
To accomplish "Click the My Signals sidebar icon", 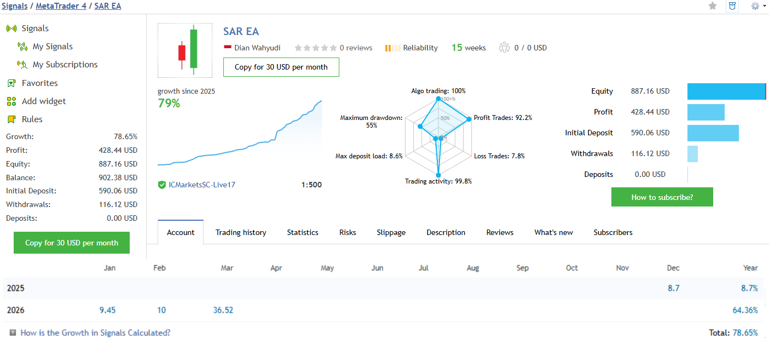I will click(x=22, y=47).
